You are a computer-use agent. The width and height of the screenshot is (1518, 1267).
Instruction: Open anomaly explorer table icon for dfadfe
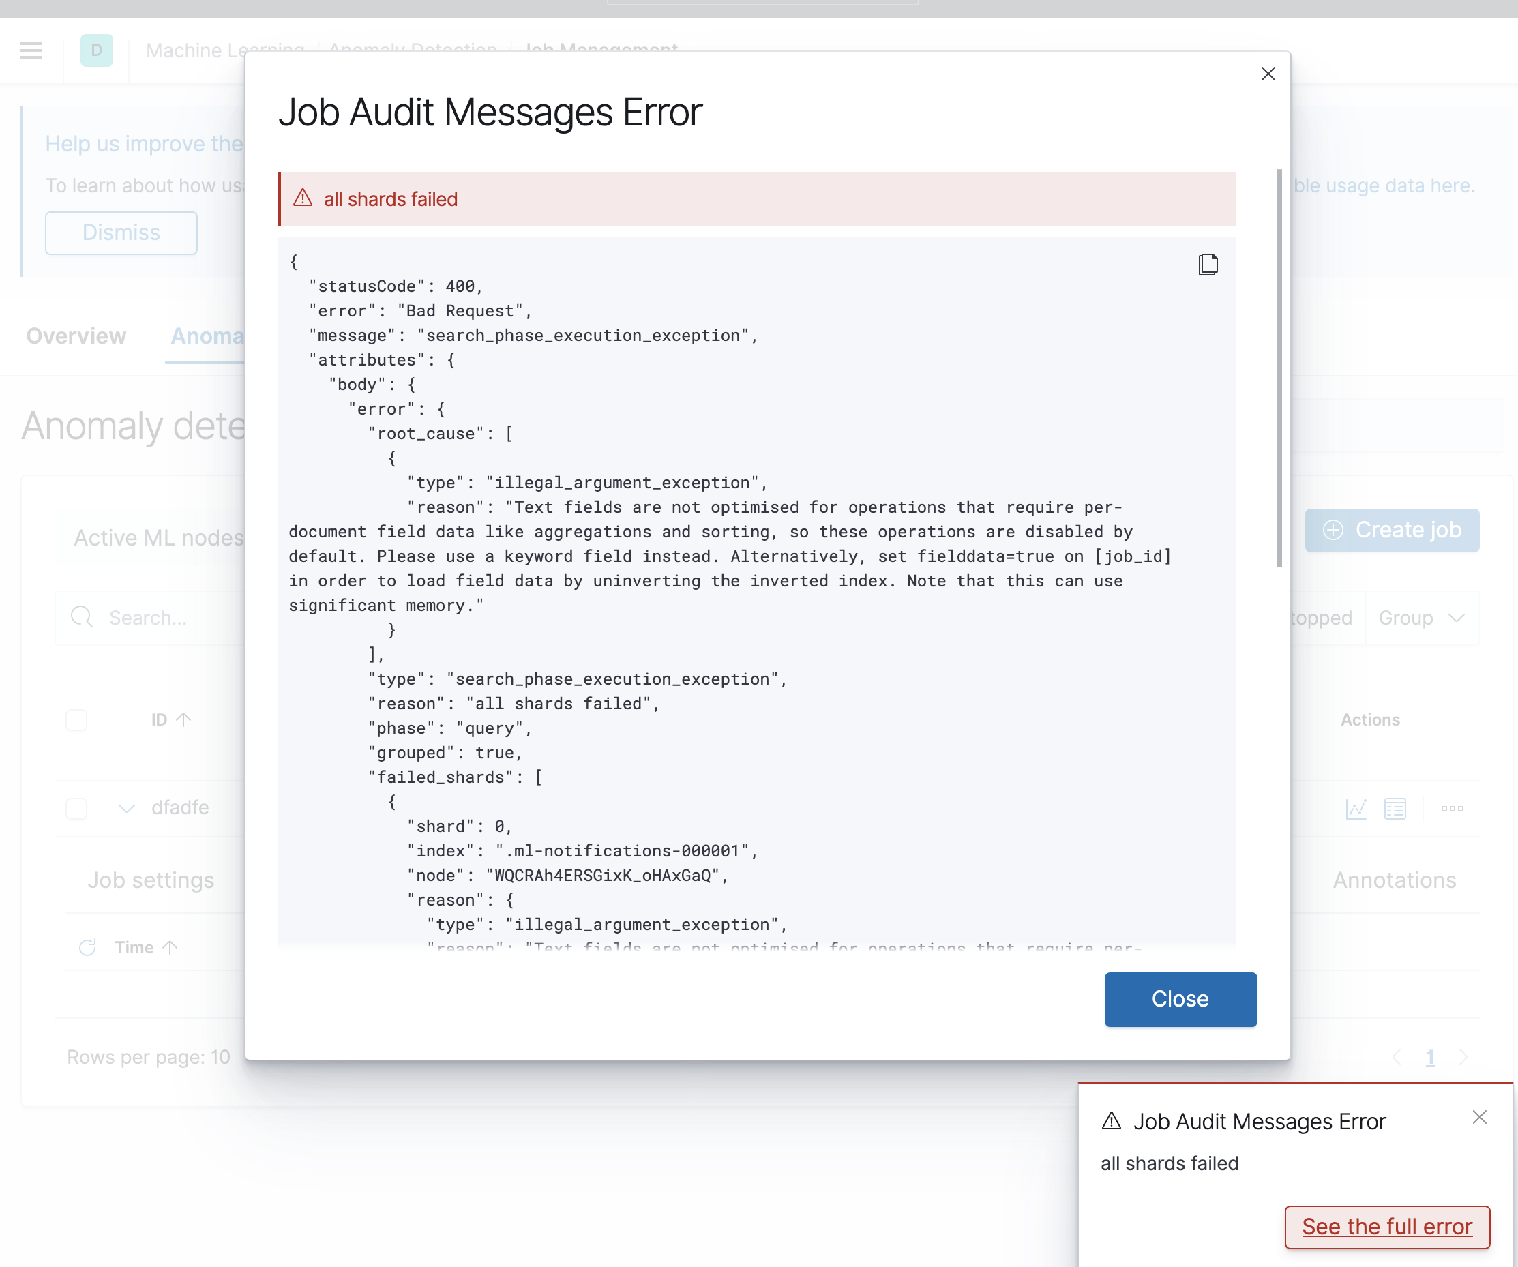coord(1395,808)
